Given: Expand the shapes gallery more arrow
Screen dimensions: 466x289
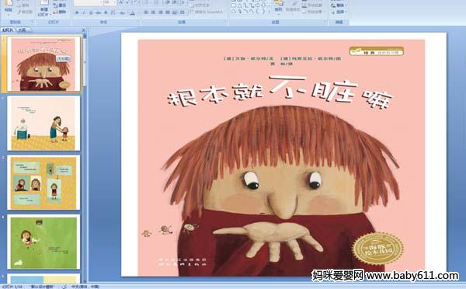Looking at the screenshot, I should 270,12.
